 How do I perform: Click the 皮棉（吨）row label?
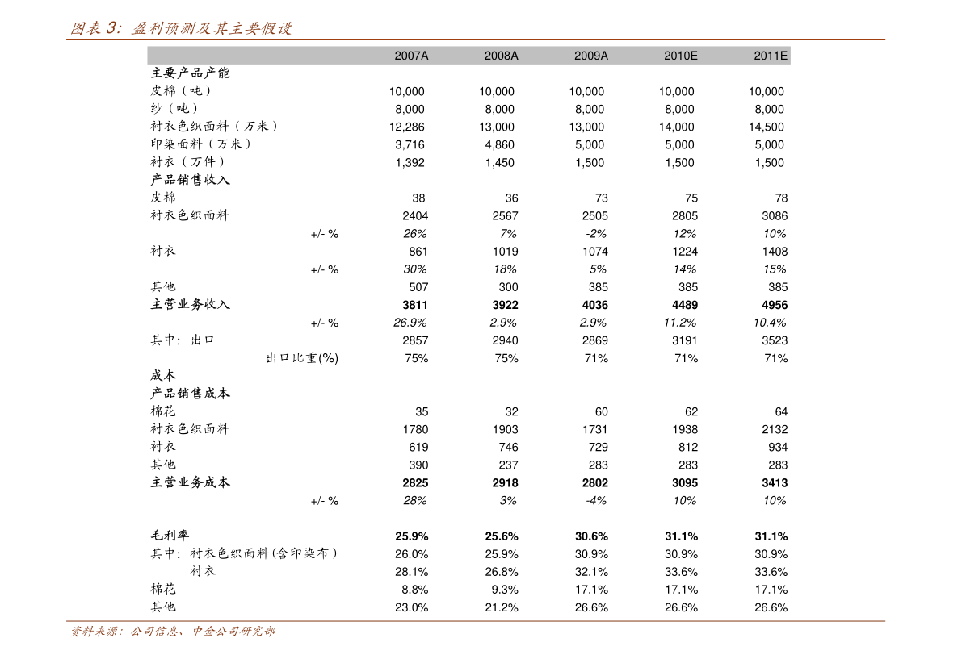tap(182, 90)
